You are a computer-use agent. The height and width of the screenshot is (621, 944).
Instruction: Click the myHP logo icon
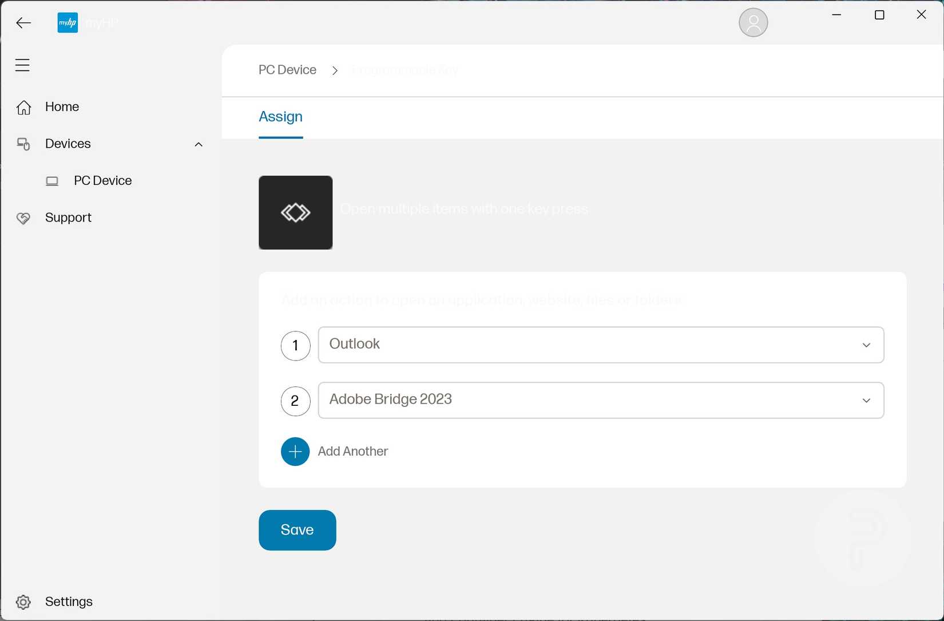tap(68, 23)
